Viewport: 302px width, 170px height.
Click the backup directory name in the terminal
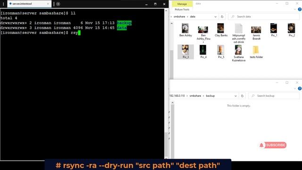124,23
